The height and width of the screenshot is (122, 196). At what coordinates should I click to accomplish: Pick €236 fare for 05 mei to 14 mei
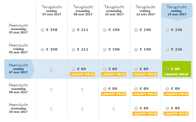pyautogui.click(x=167, y=50)
